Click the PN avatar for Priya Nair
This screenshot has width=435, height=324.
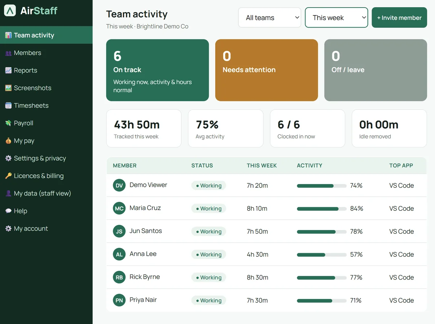point(119,300)
